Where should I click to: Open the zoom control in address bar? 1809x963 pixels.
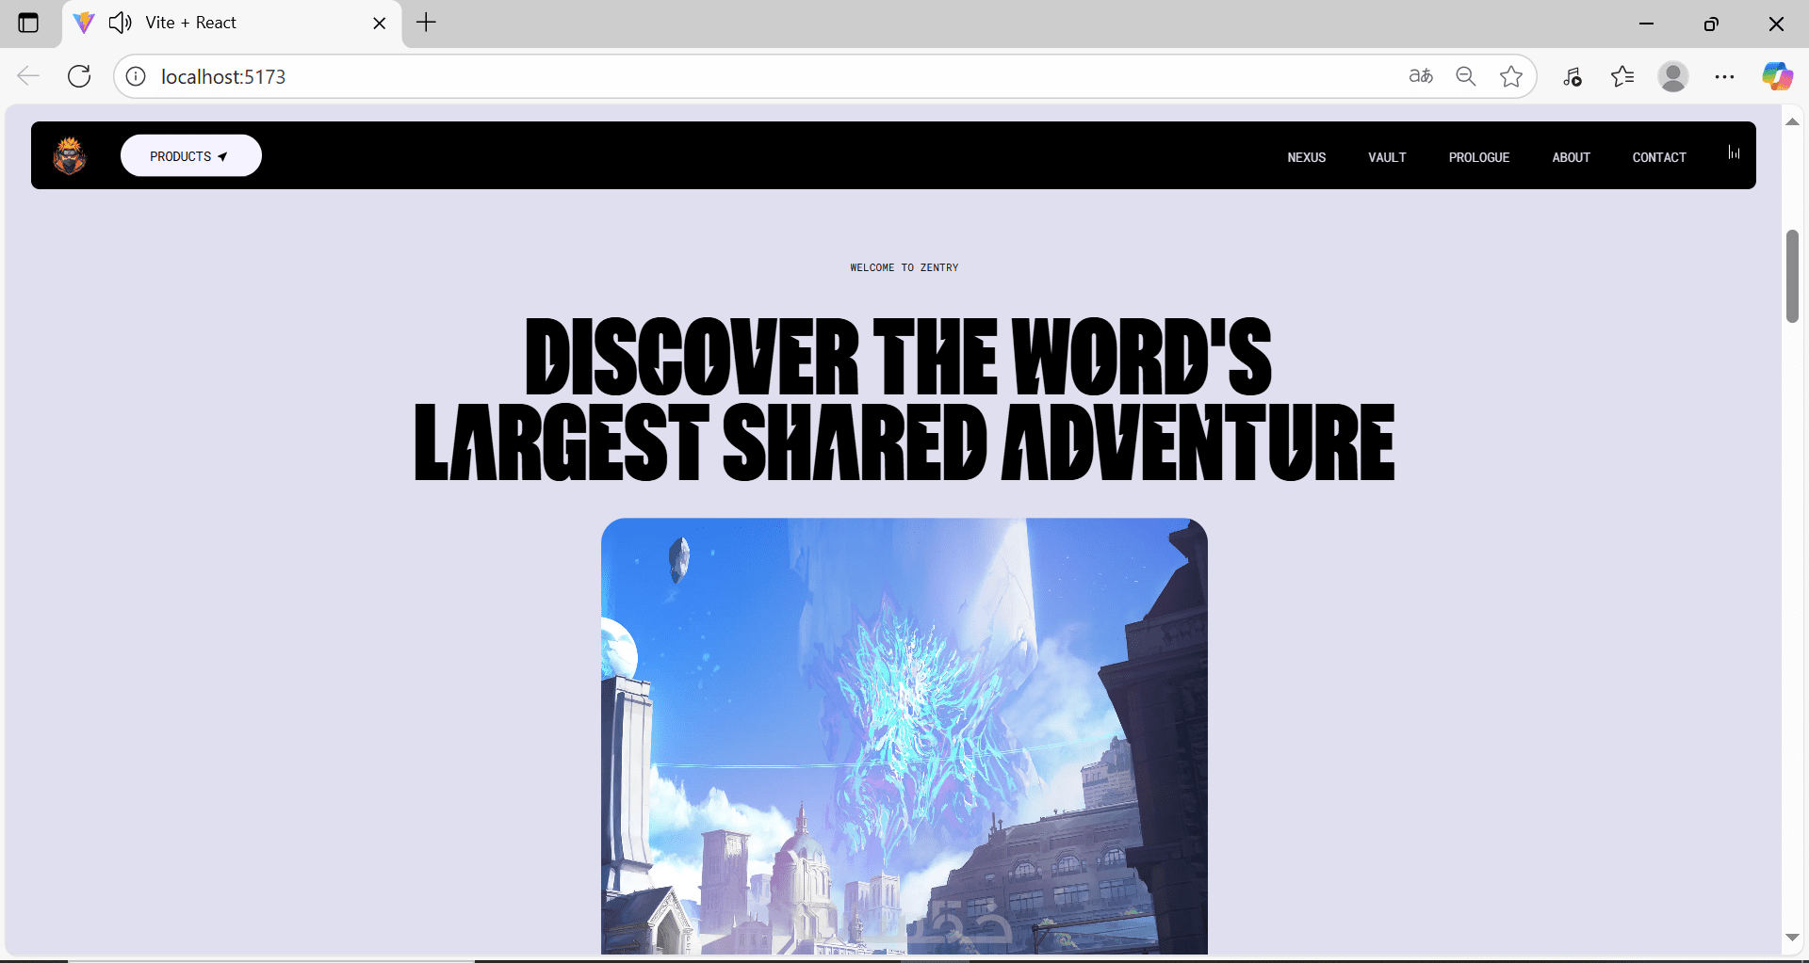(1466, 76)
